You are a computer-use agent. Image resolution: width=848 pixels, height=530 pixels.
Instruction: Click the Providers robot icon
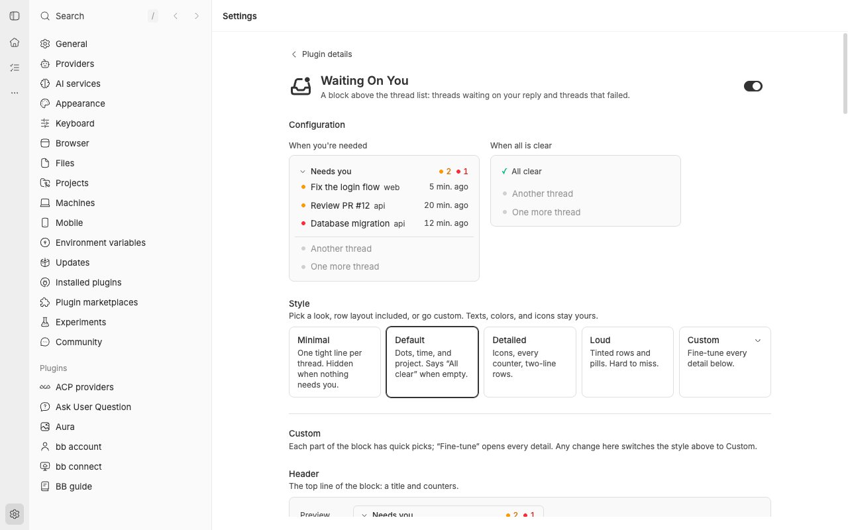tap(45, 64)
